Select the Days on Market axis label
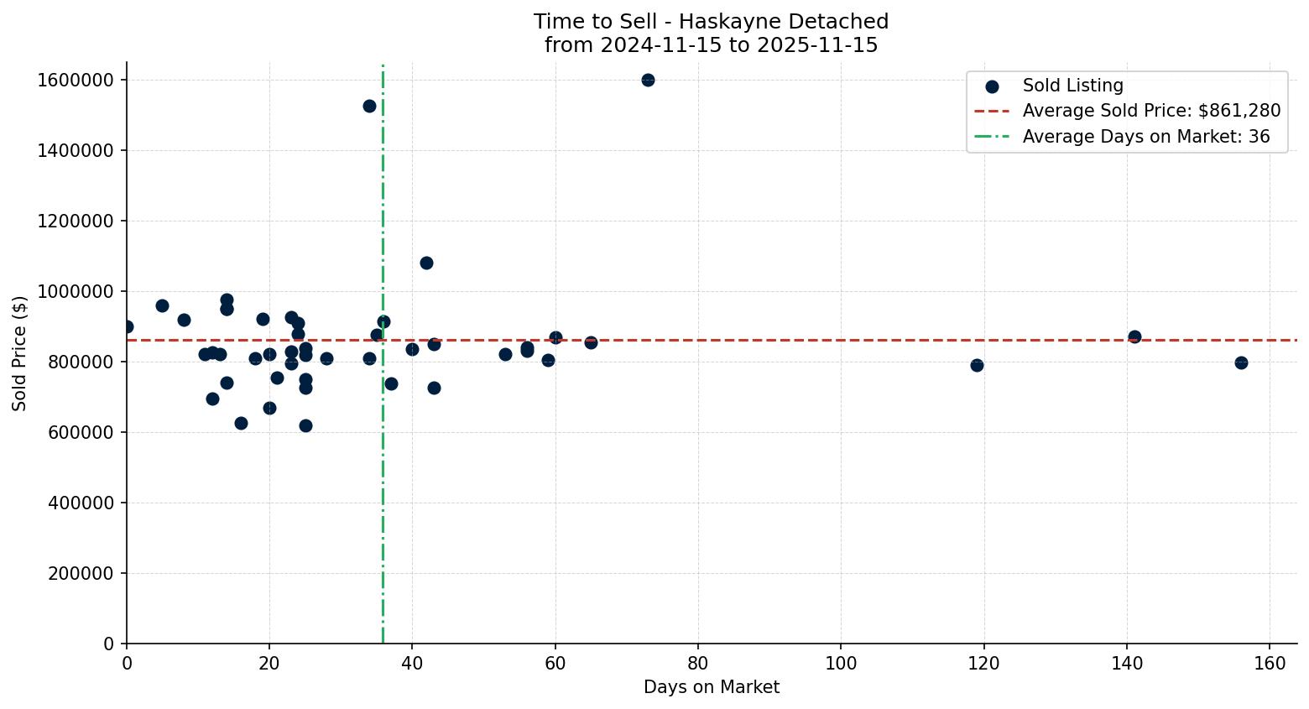 [x=712, y=687]
